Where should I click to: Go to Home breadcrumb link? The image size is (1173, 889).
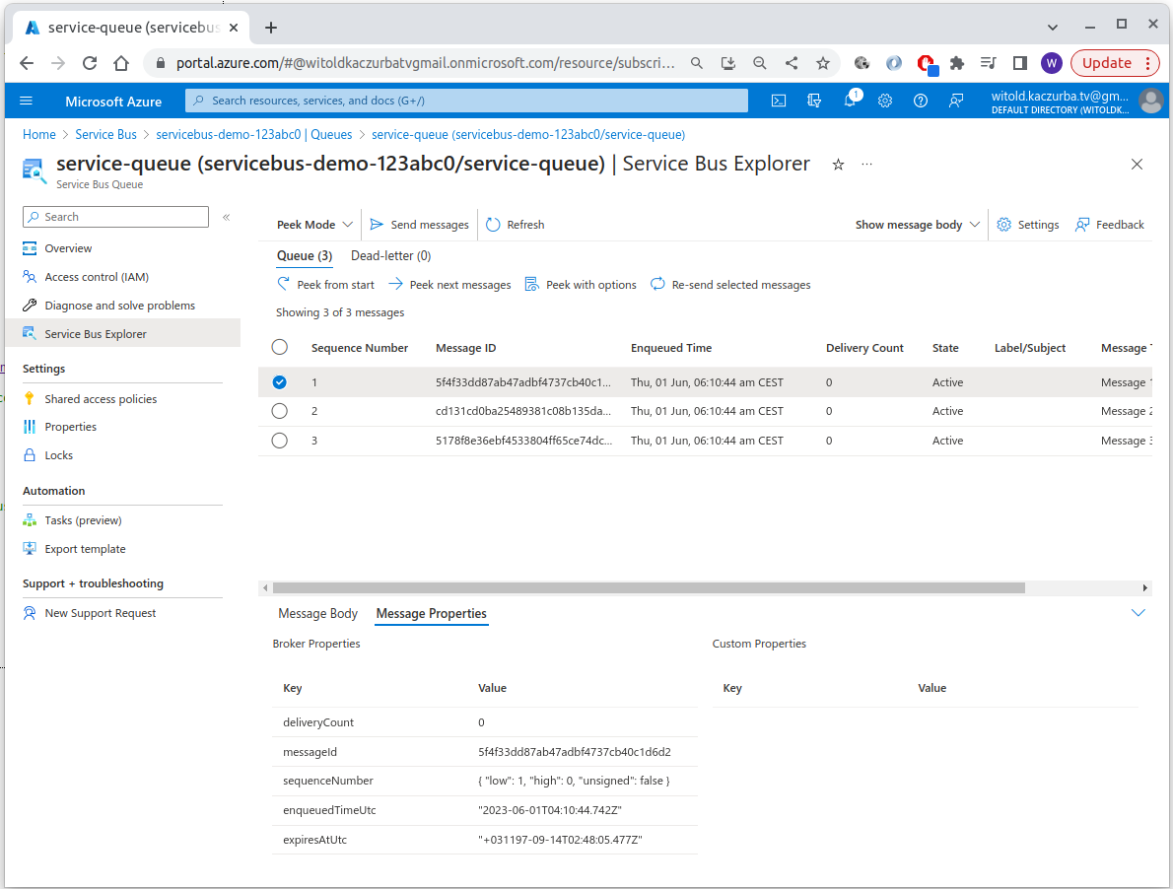[x=38, y=135]
